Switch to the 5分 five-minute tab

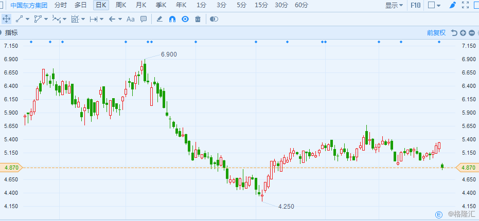coord(241,5)
